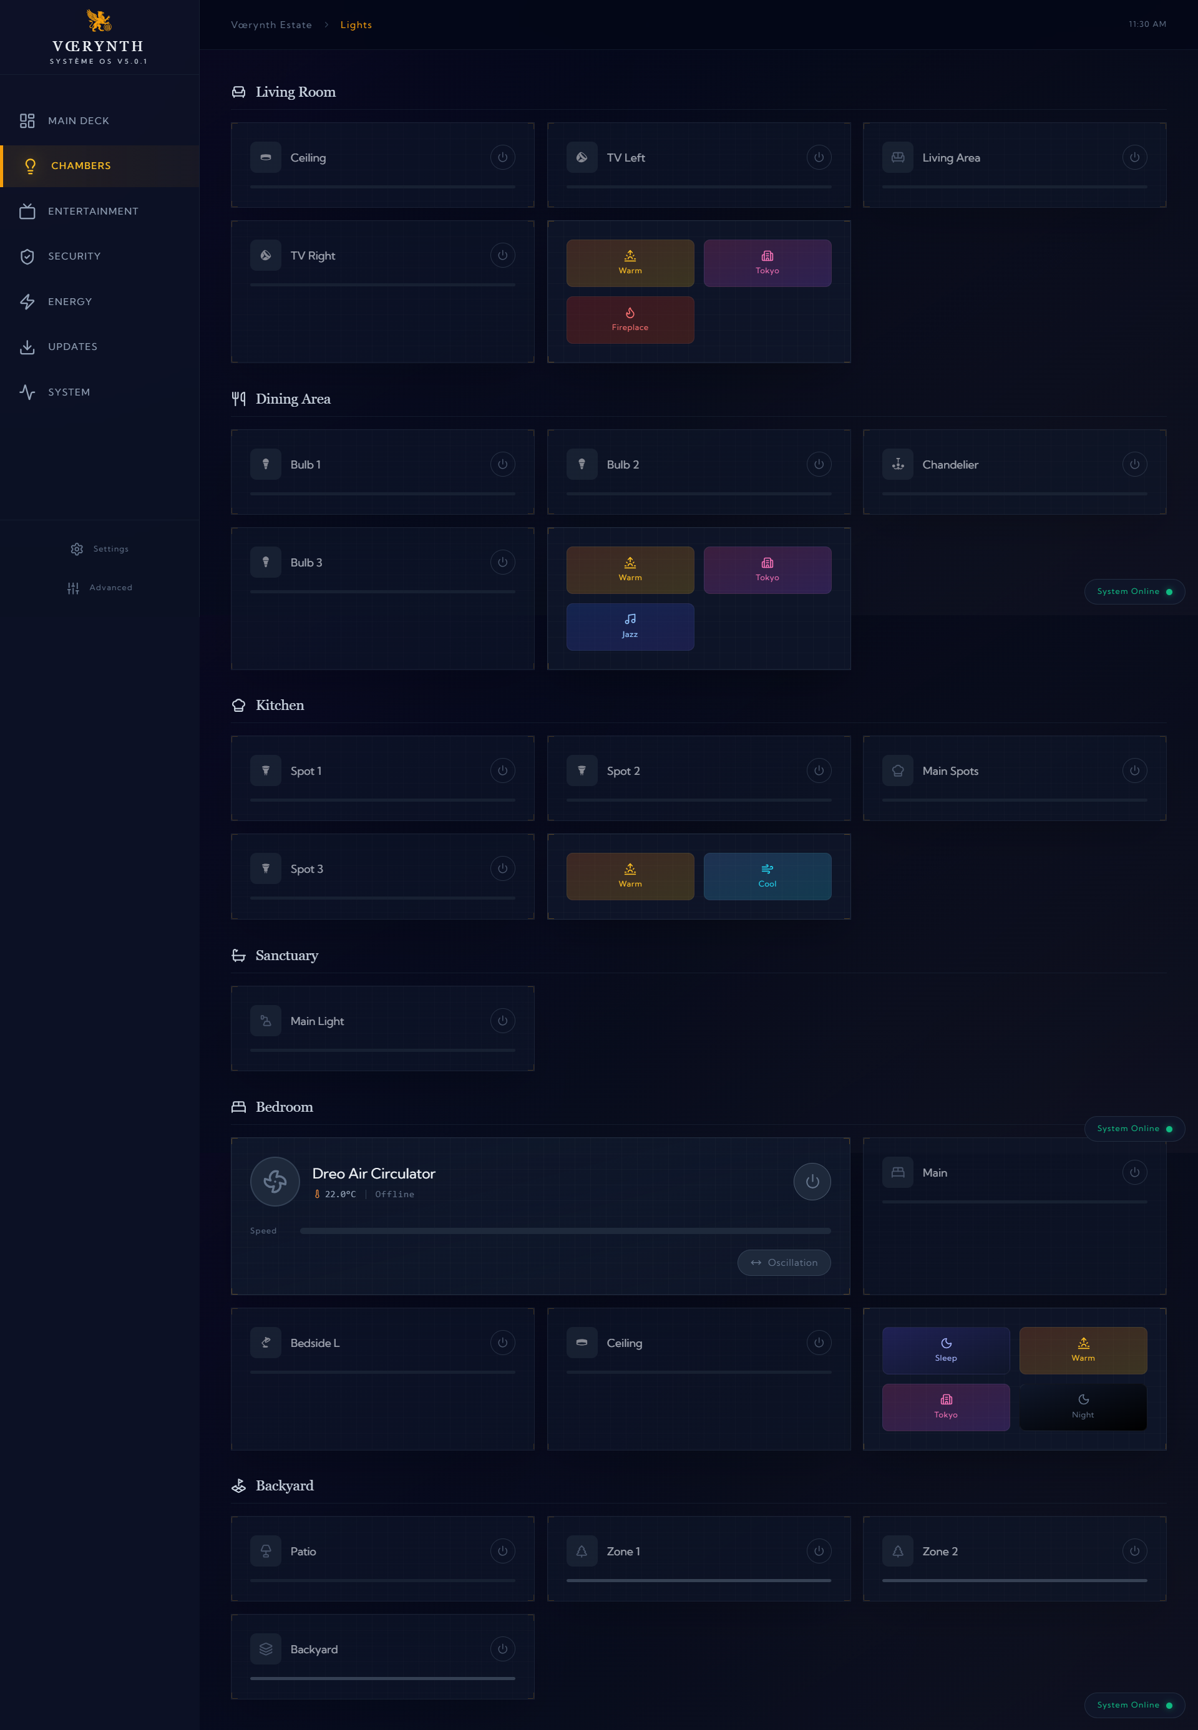Click the Backyard layers icon
Screen dimensions: 1198x1730
click(266, 1649)
